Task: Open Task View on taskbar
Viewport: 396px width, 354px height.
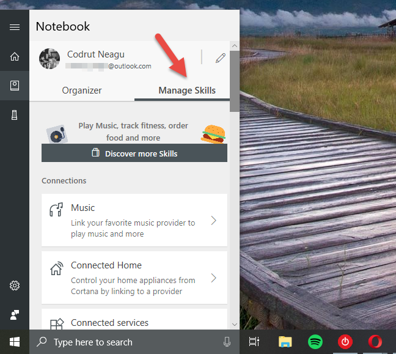Action: [x=254, y=342]
